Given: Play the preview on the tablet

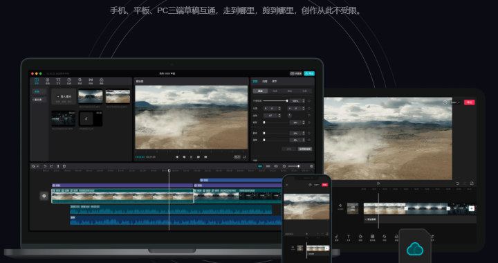Looking at the screenshot, I should 378,183.
